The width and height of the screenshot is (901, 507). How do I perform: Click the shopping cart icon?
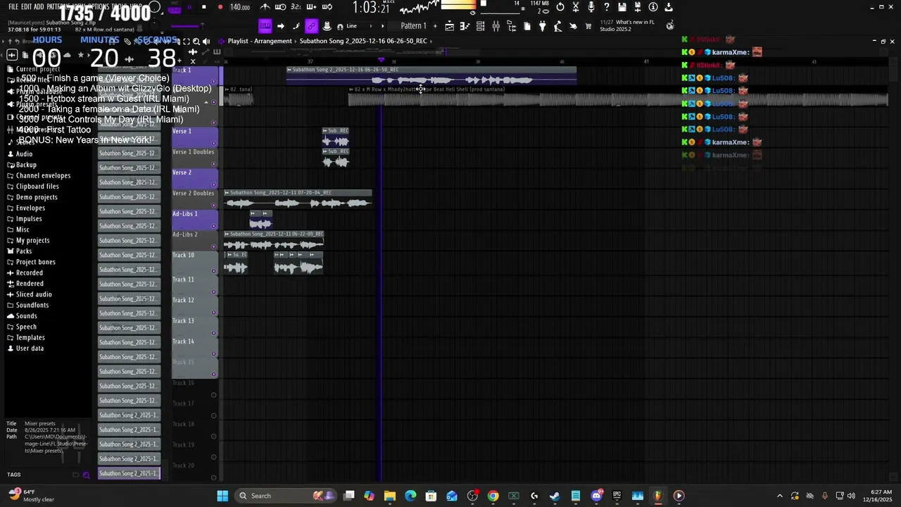point(588,26)
